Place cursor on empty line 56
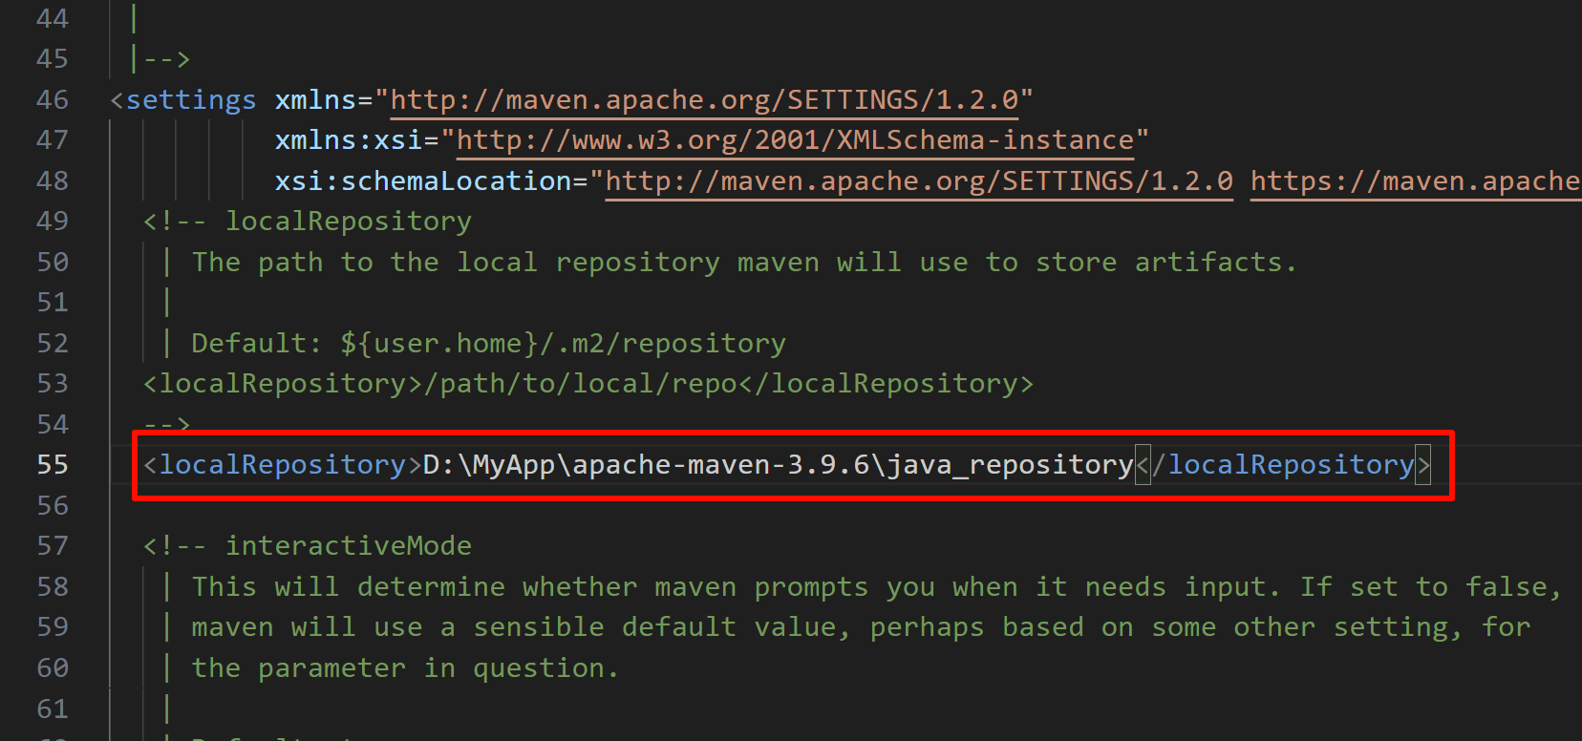Screen dimensions: 1582x741 (573, 506)
